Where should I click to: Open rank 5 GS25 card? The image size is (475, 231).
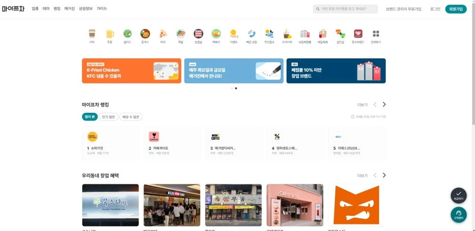click(x=357, y=143)
